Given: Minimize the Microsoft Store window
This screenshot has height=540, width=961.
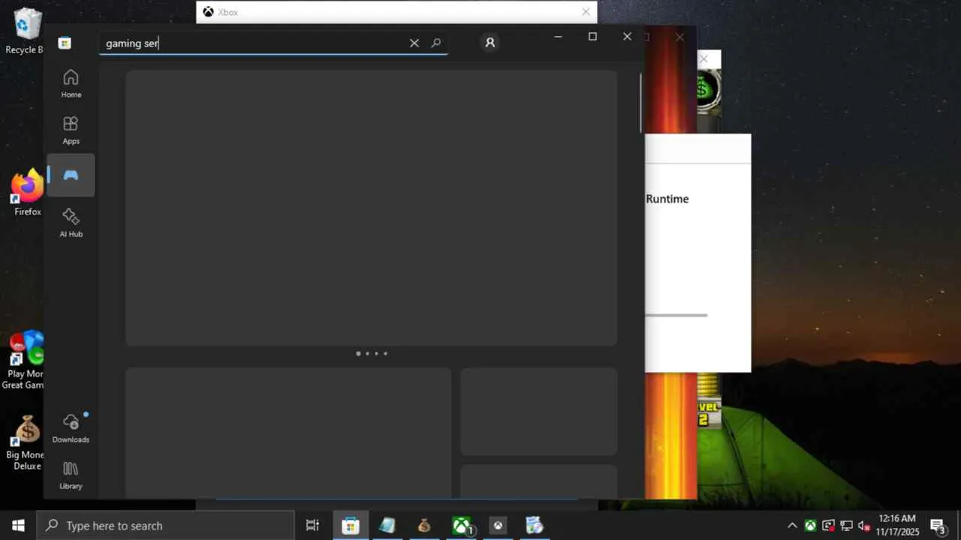Looking at the screenshot, I should tap(558, 36).
